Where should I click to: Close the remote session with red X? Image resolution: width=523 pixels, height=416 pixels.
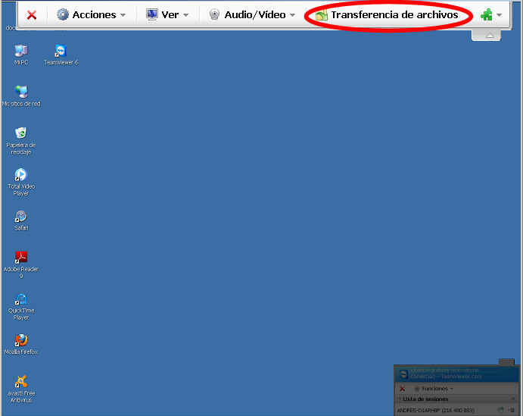tap(32, 14)
